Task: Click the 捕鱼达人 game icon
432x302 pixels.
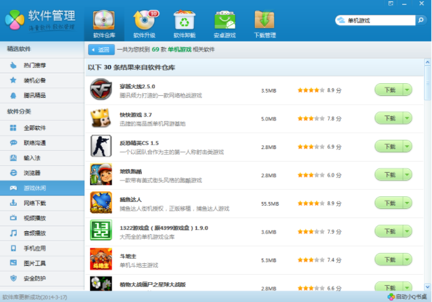Action: click(x=101, y=203)
